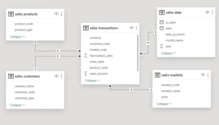Select the Normalised_sales field

pos(101,56)
